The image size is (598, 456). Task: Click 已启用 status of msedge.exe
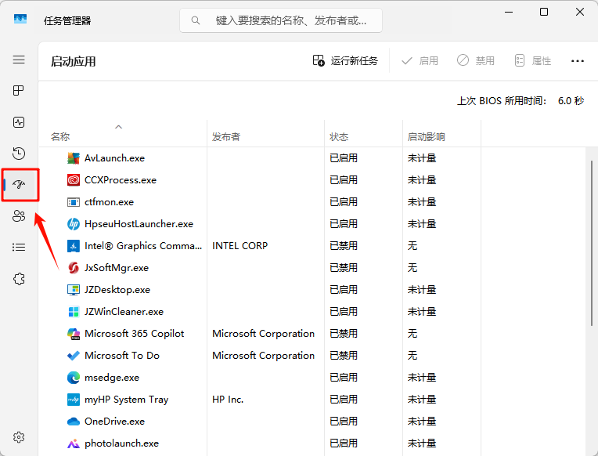pos(344,378)
